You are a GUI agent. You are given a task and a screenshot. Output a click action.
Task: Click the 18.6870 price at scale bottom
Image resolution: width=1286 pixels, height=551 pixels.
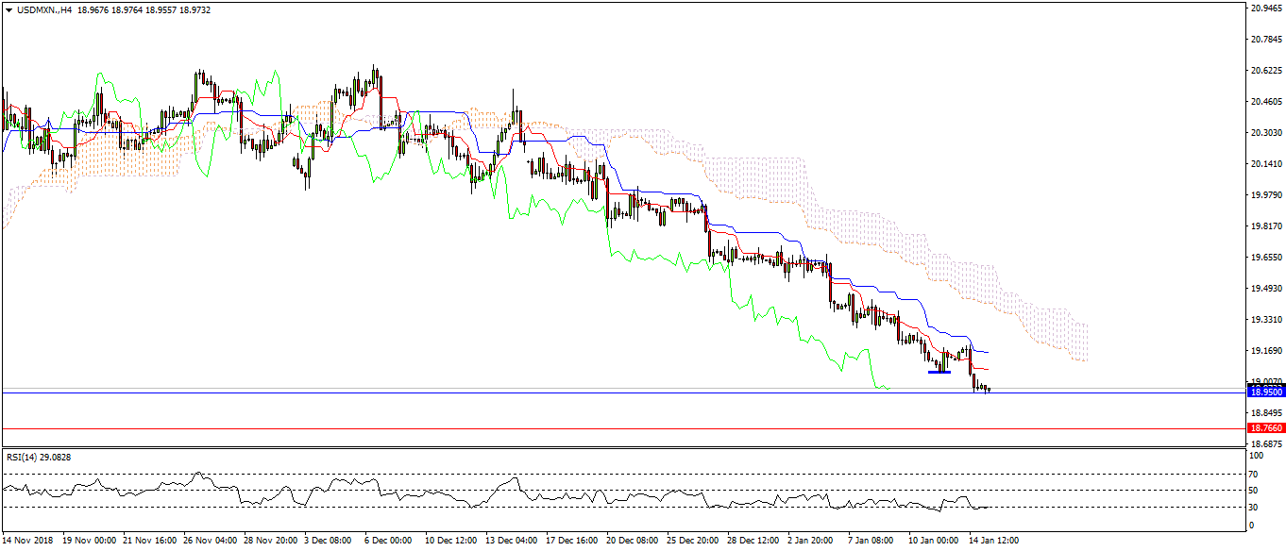[x=1265, y=443]
